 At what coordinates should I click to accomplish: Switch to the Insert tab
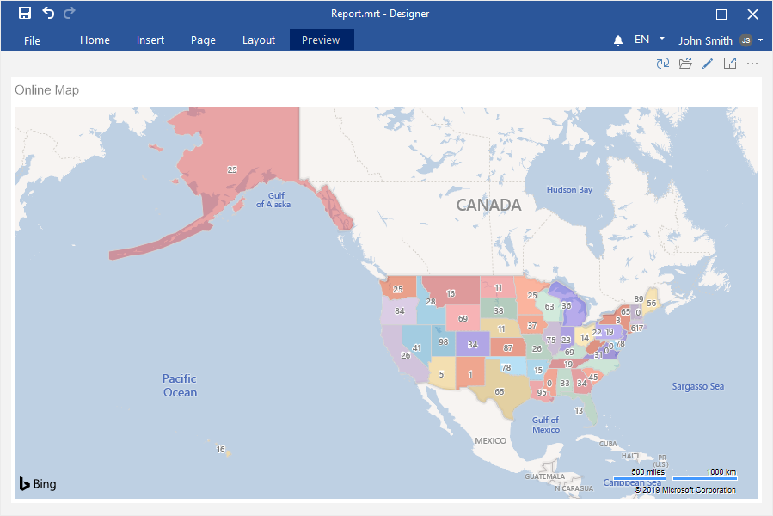click(150, 40)
